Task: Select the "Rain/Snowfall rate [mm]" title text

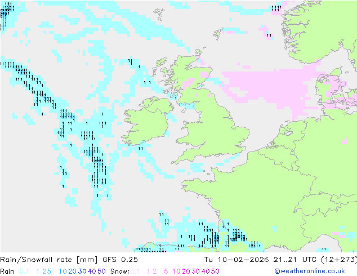Action: click(49, 259)
